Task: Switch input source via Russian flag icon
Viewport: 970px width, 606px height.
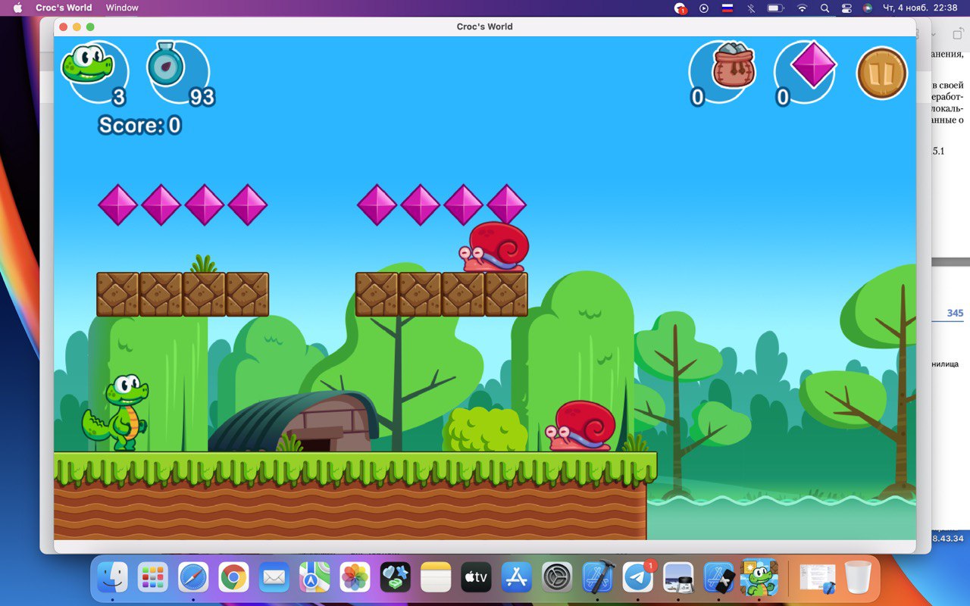Action: tap(727, 8)
